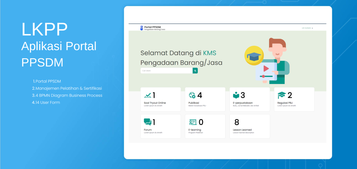The height and width of the screenshot is (169, 357).
Task: Click the 'Soal Tryout Online' title
Action: [155, 103]
